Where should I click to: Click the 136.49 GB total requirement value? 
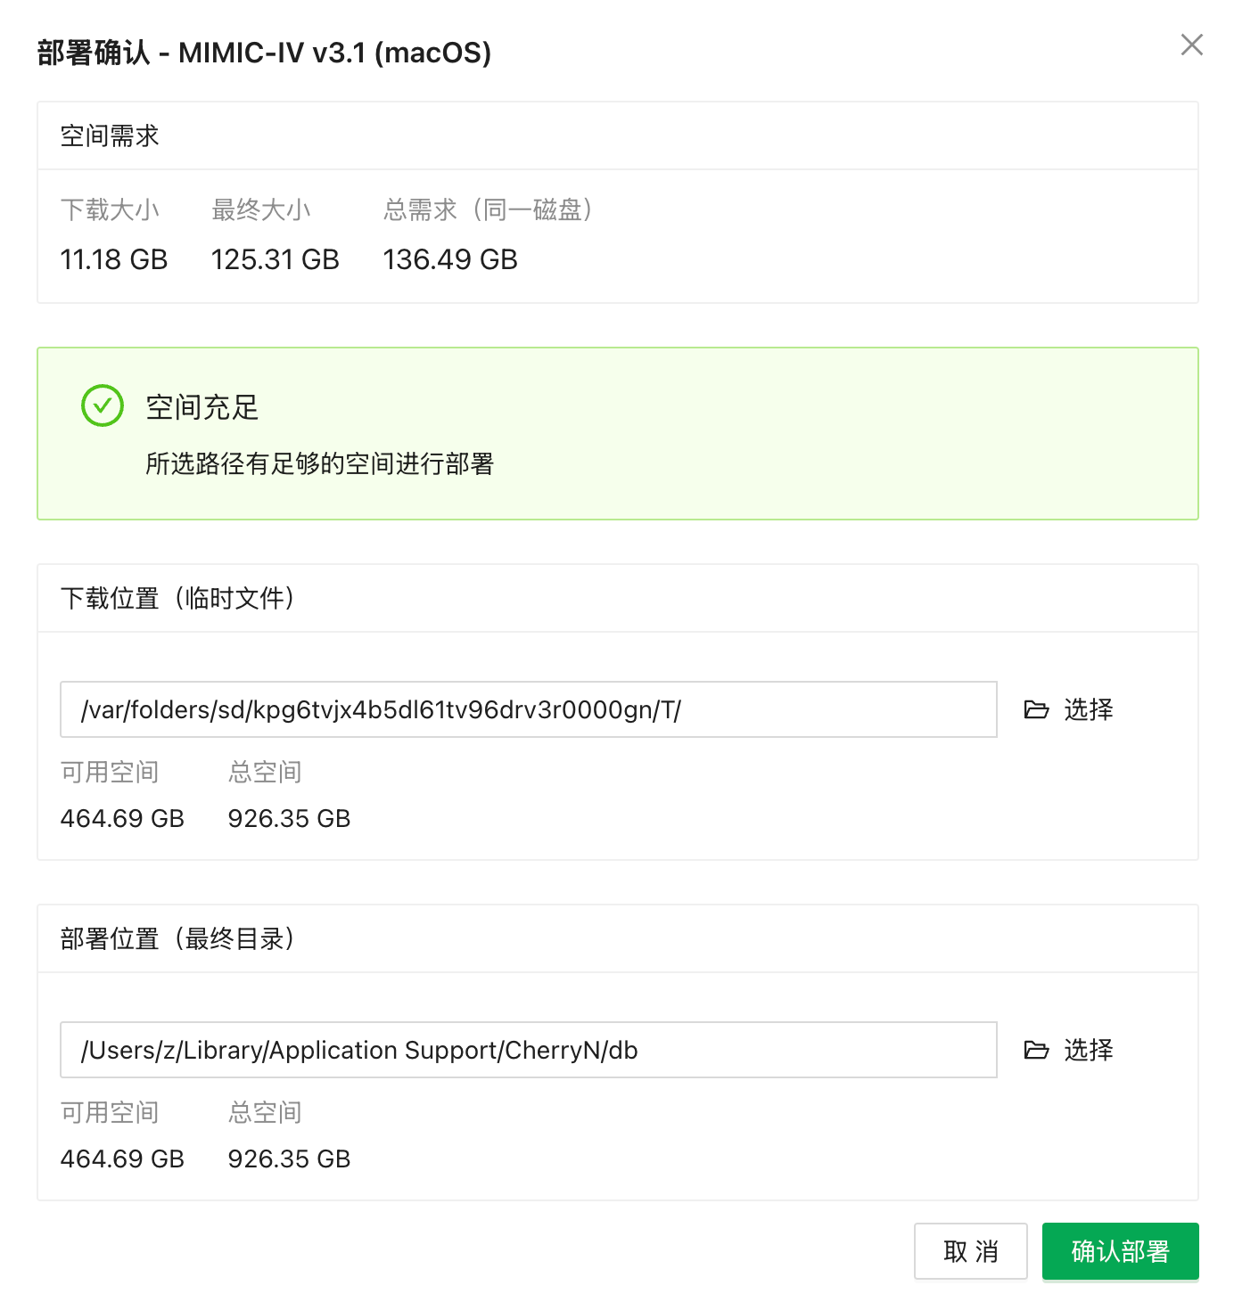(x=450, y=259)
